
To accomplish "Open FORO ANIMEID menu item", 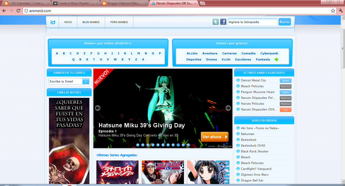I will (x=119, y=22).
